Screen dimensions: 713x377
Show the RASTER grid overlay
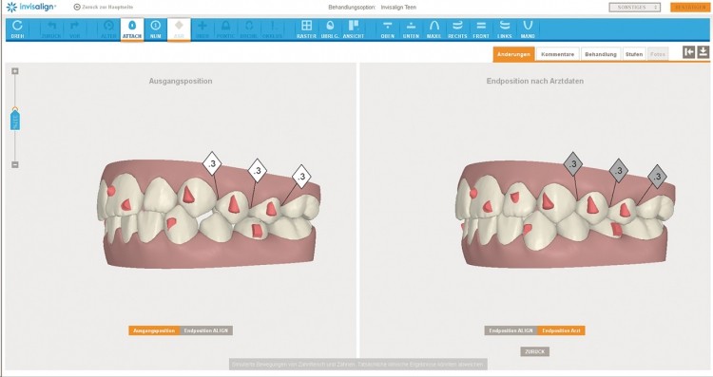[306, 29]
